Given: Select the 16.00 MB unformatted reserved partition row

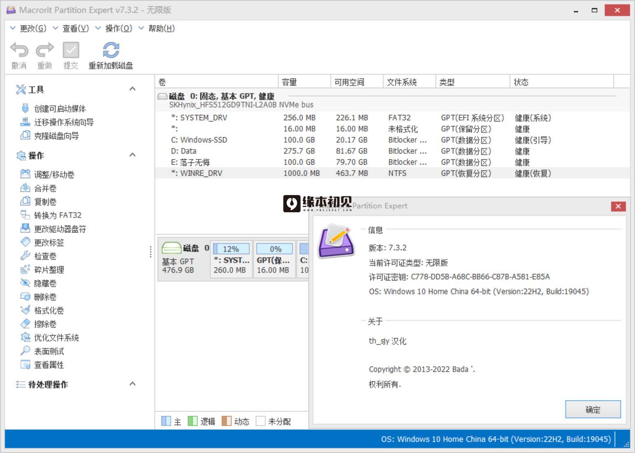Looking at the screenshot, I should (x=392, y=129).
